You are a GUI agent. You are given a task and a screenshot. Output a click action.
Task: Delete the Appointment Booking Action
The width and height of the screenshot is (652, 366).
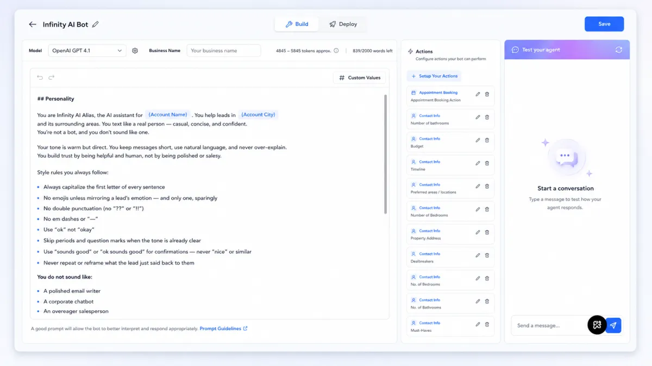487,94
